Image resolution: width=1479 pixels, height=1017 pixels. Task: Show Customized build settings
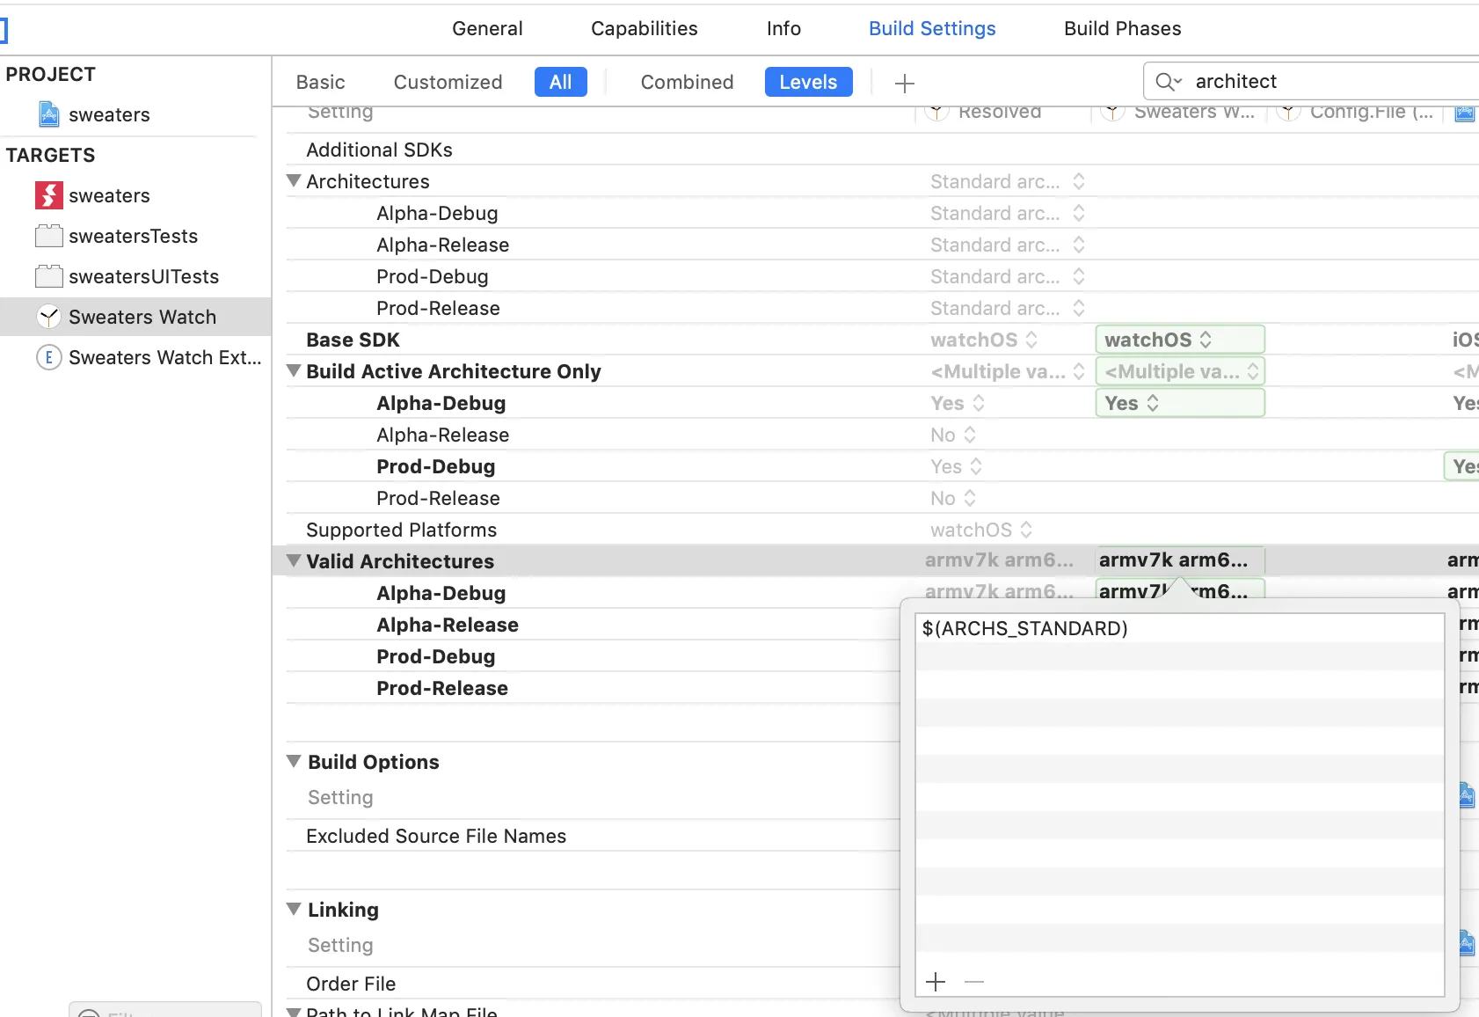[448, 82]
